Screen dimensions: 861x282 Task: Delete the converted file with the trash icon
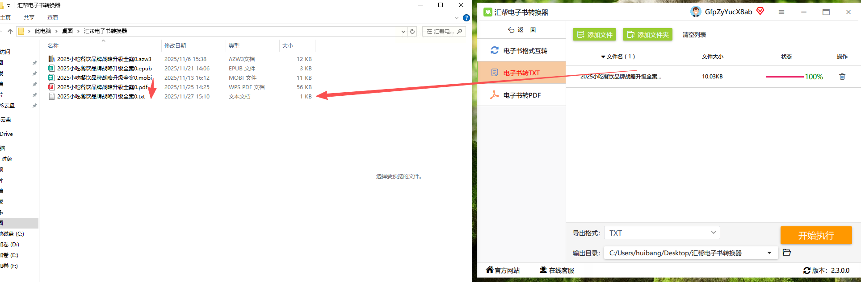click(842, 77)
